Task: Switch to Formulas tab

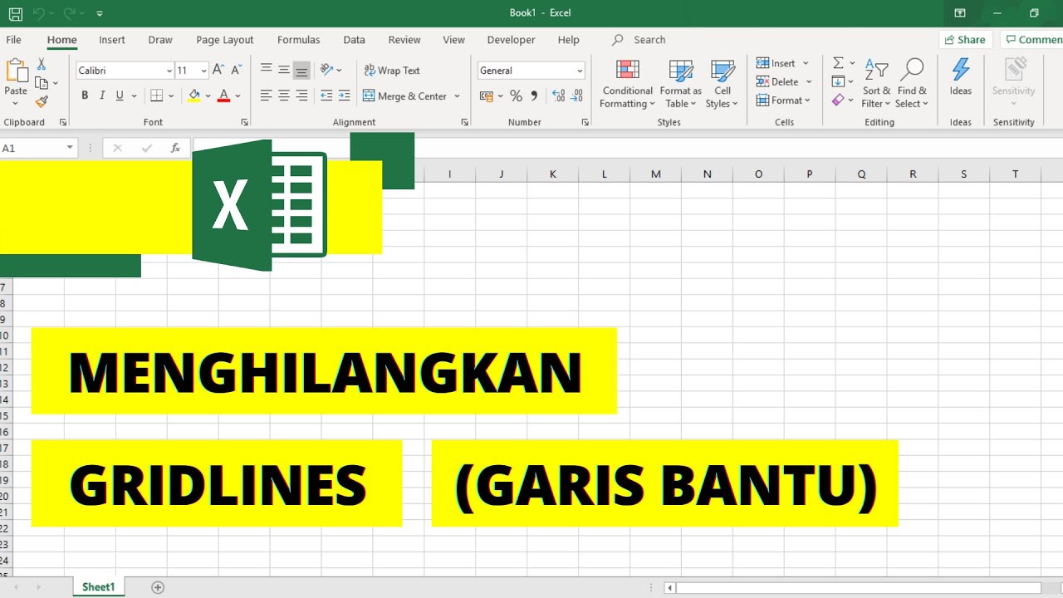Action: pyautogui.click(x=299, y=40)
